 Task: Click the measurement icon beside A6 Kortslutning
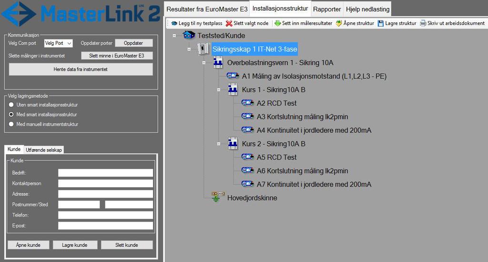247,170
